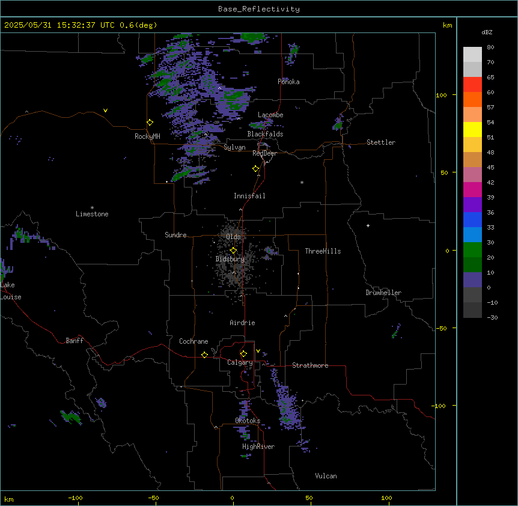The height and width of the screenshot is (506, 518).
Task: Click the -30 value at bottom of dBZ legend
Action: coord(492,317)
